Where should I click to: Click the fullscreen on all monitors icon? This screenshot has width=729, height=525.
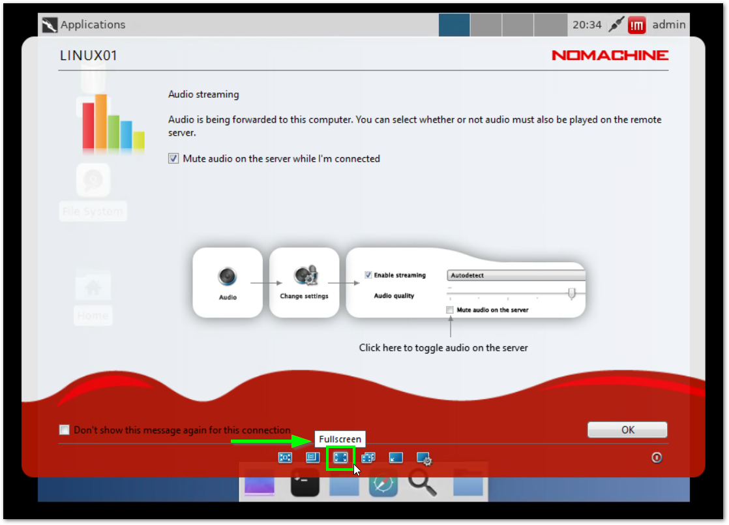pyautogui.click(x=368, y=458)
